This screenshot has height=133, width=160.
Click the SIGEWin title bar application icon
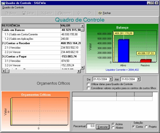pyautogui.click(x=3, y=3)
